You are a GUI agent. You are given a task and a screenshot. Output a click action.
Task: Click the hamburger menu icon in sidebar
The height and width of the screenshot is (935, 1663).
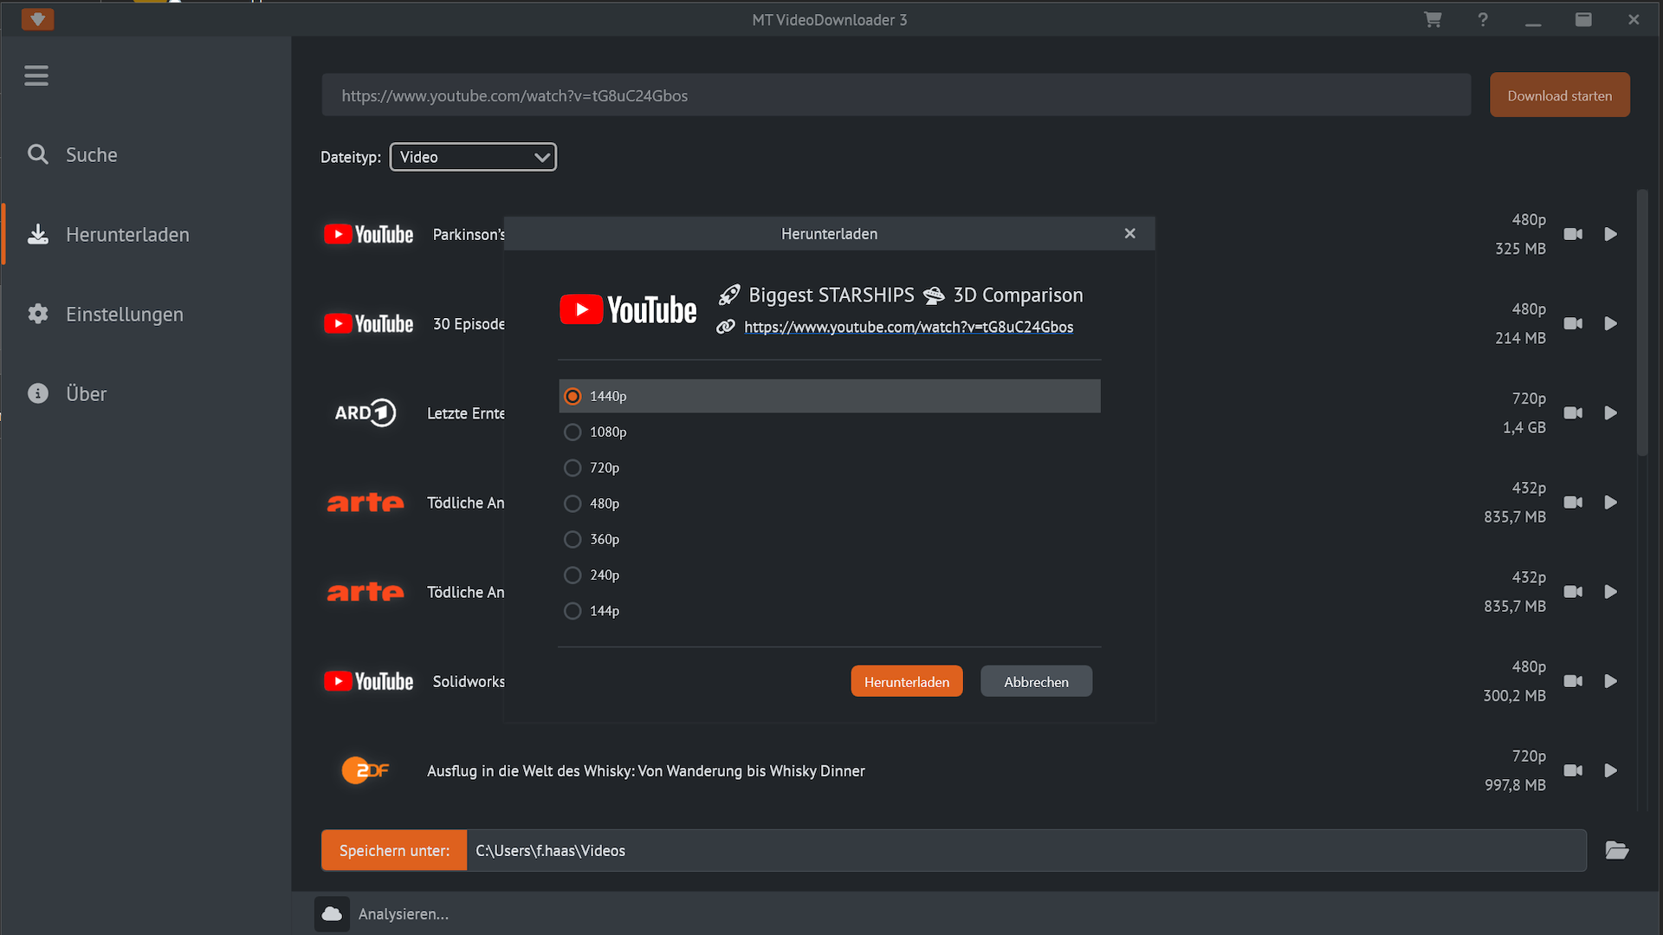[x=36, y=76]
